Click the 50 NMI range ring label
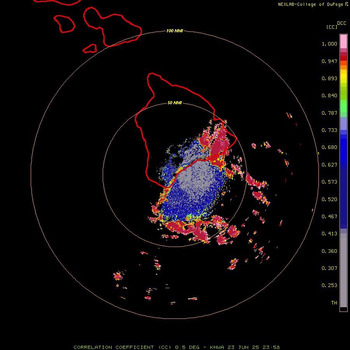 tap(175, 103)
